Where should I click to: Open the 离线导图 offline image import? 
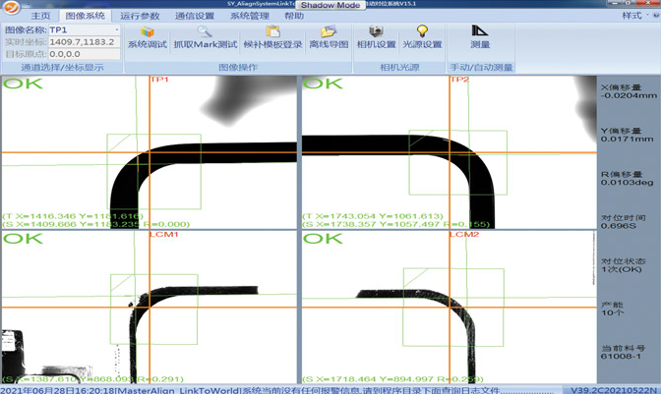point(328,37)
